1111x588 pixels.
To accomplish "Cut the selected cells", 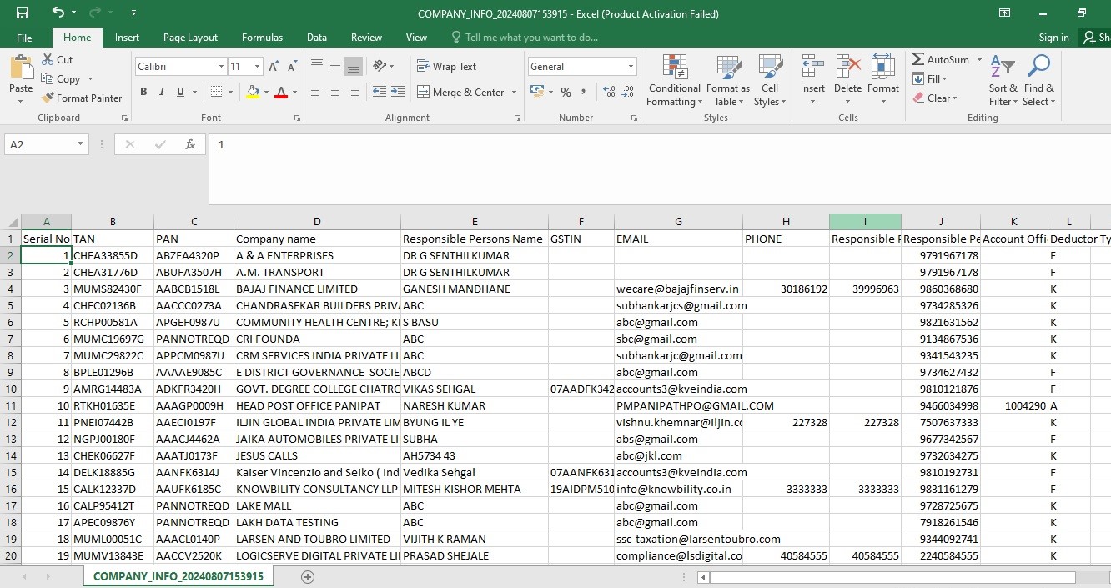I will tap(57, 60).
